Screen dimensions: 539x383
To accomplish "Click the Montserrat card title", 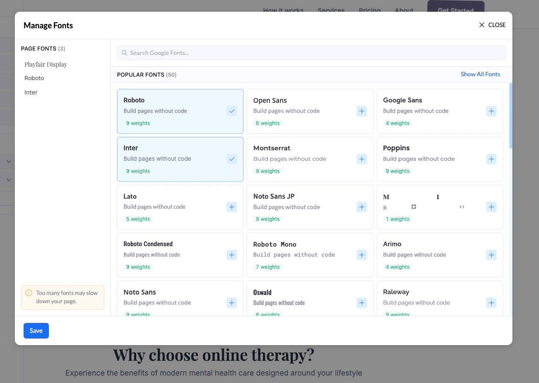I will tap(272, 148).
